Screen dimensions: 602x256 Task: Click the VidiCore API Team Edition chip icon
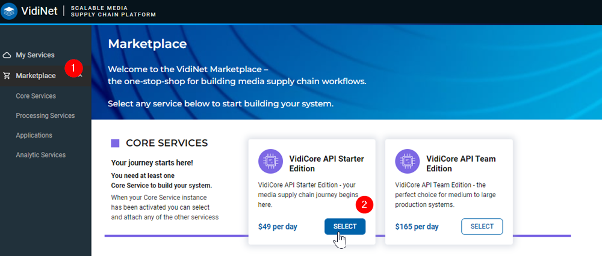[x=408, y=162]
